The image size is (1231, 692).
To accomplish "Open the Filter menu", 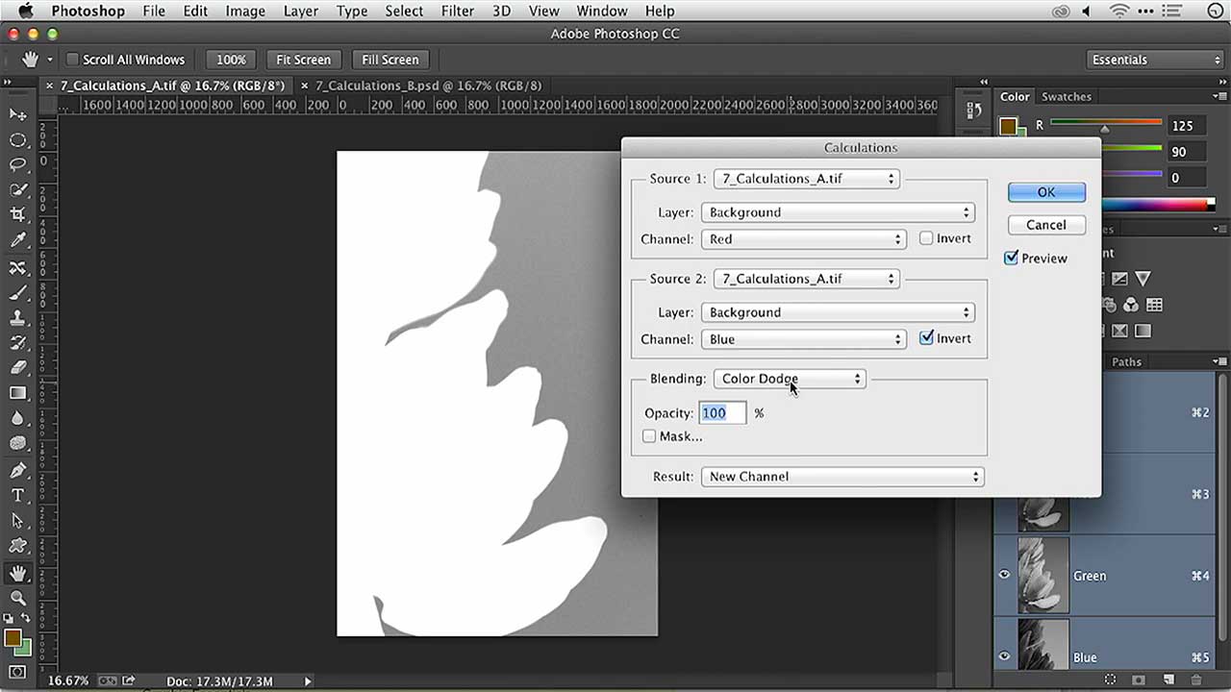I will click(x=458, y=11).
